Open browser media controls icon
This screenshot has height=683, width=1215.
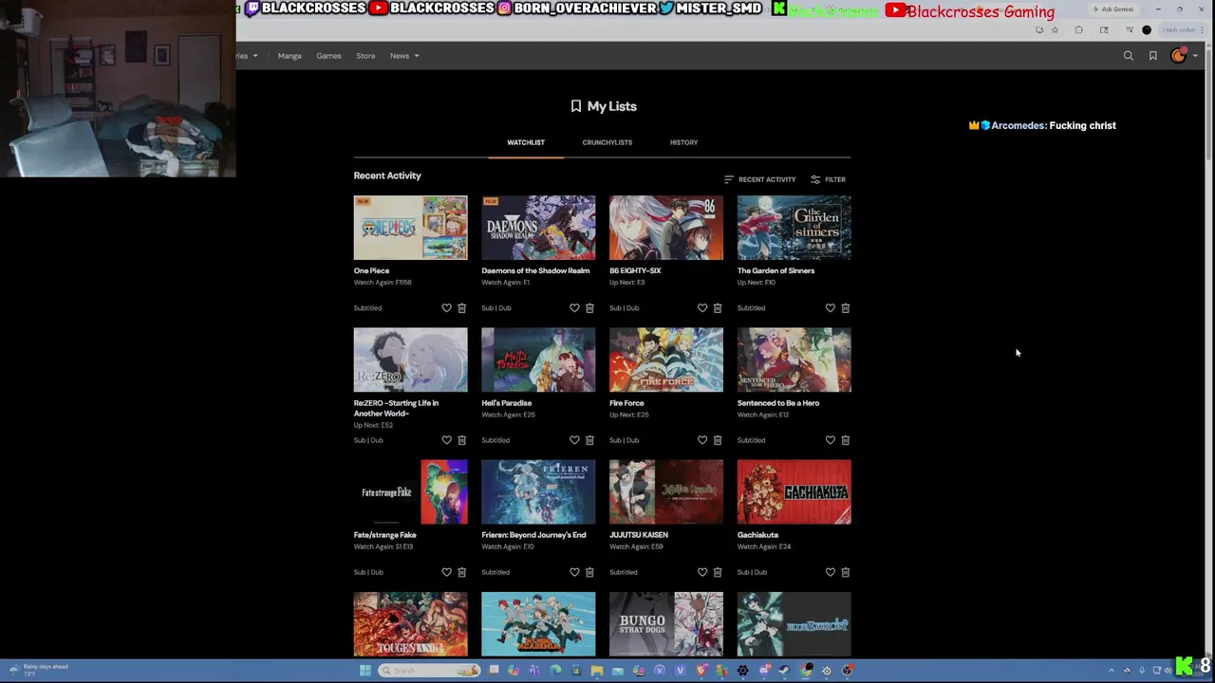[1130, 29]
